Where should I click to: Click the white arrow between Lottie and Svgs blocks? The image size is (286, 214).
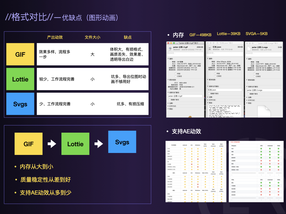click(99, 144)
